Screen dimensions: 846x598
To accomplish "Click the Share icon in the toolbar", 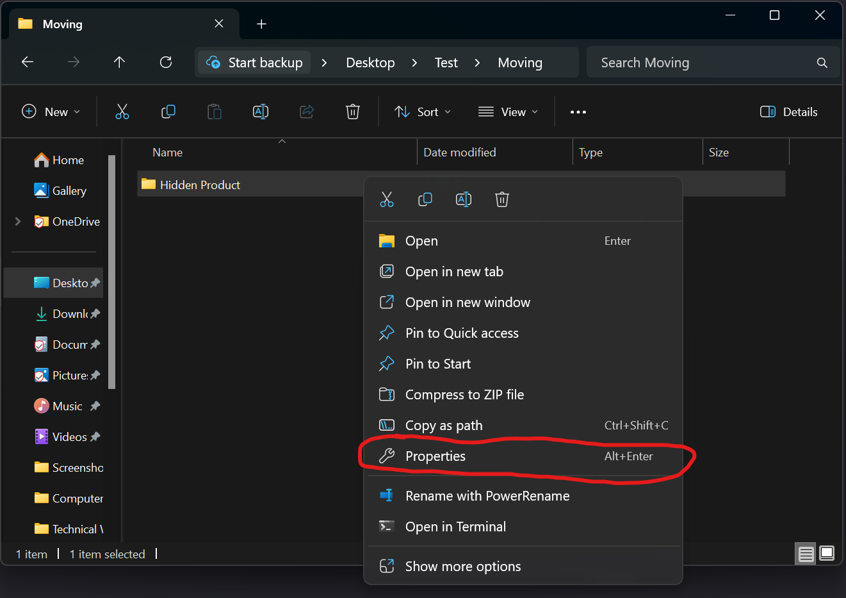I will [307, 112].
